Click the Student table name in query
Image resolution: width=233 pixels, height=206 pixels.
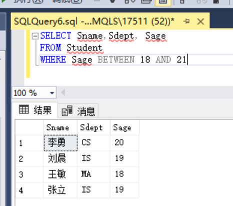pyautogui.click(x=84, y=47)
